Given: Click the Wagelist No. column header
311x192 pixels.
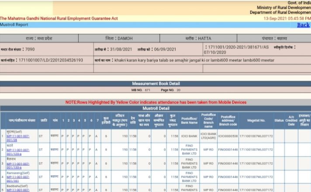Looking at the screenshot, I should pos(256,120).
